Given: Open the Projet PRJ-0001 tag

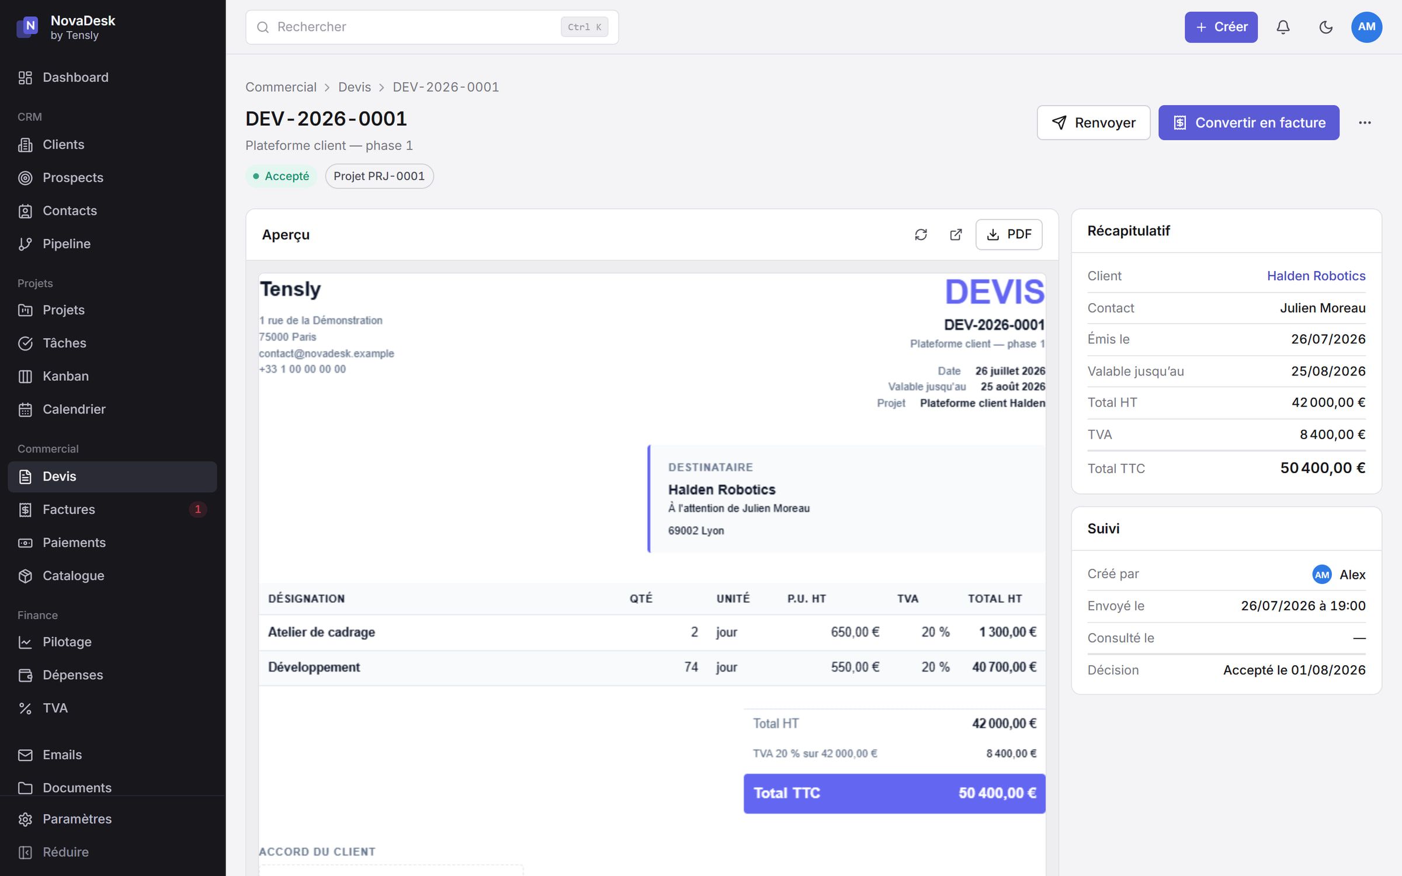Looking at the screenshot, I should click(x=379, y=176).
